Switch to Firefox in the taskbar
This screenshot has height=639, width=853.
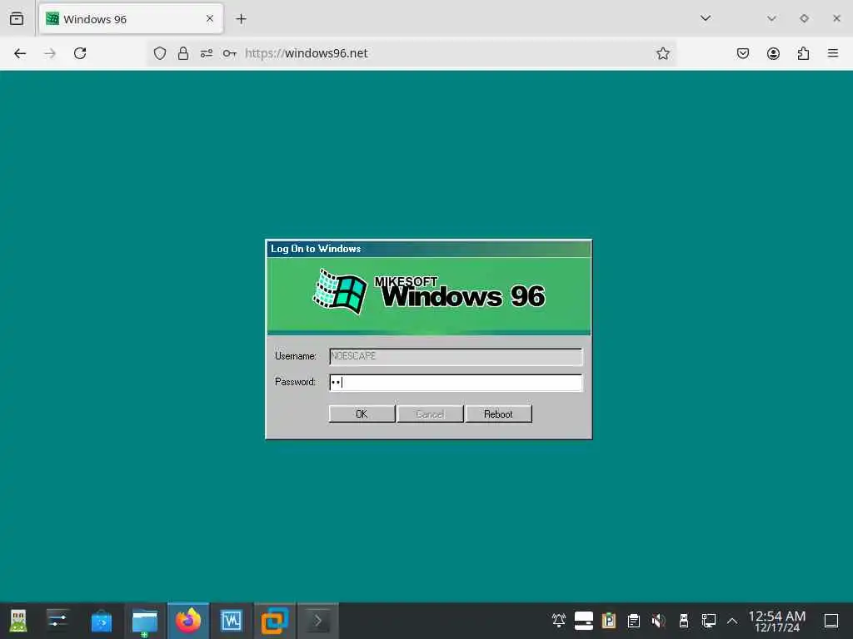(x=188, y=621)
